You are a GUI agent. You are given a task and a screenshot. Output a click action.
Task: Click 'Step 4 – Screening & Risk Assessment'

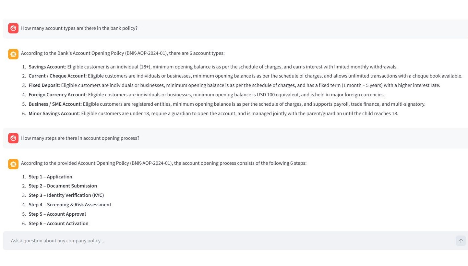pos(70,205)
